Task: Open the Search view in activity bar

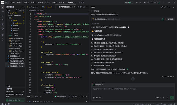Action: 3,11
